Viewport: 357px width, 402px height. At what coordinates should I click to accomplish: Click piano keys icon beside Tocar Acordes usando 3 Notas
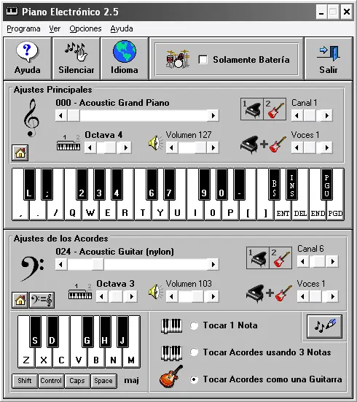tap(172, 353)
